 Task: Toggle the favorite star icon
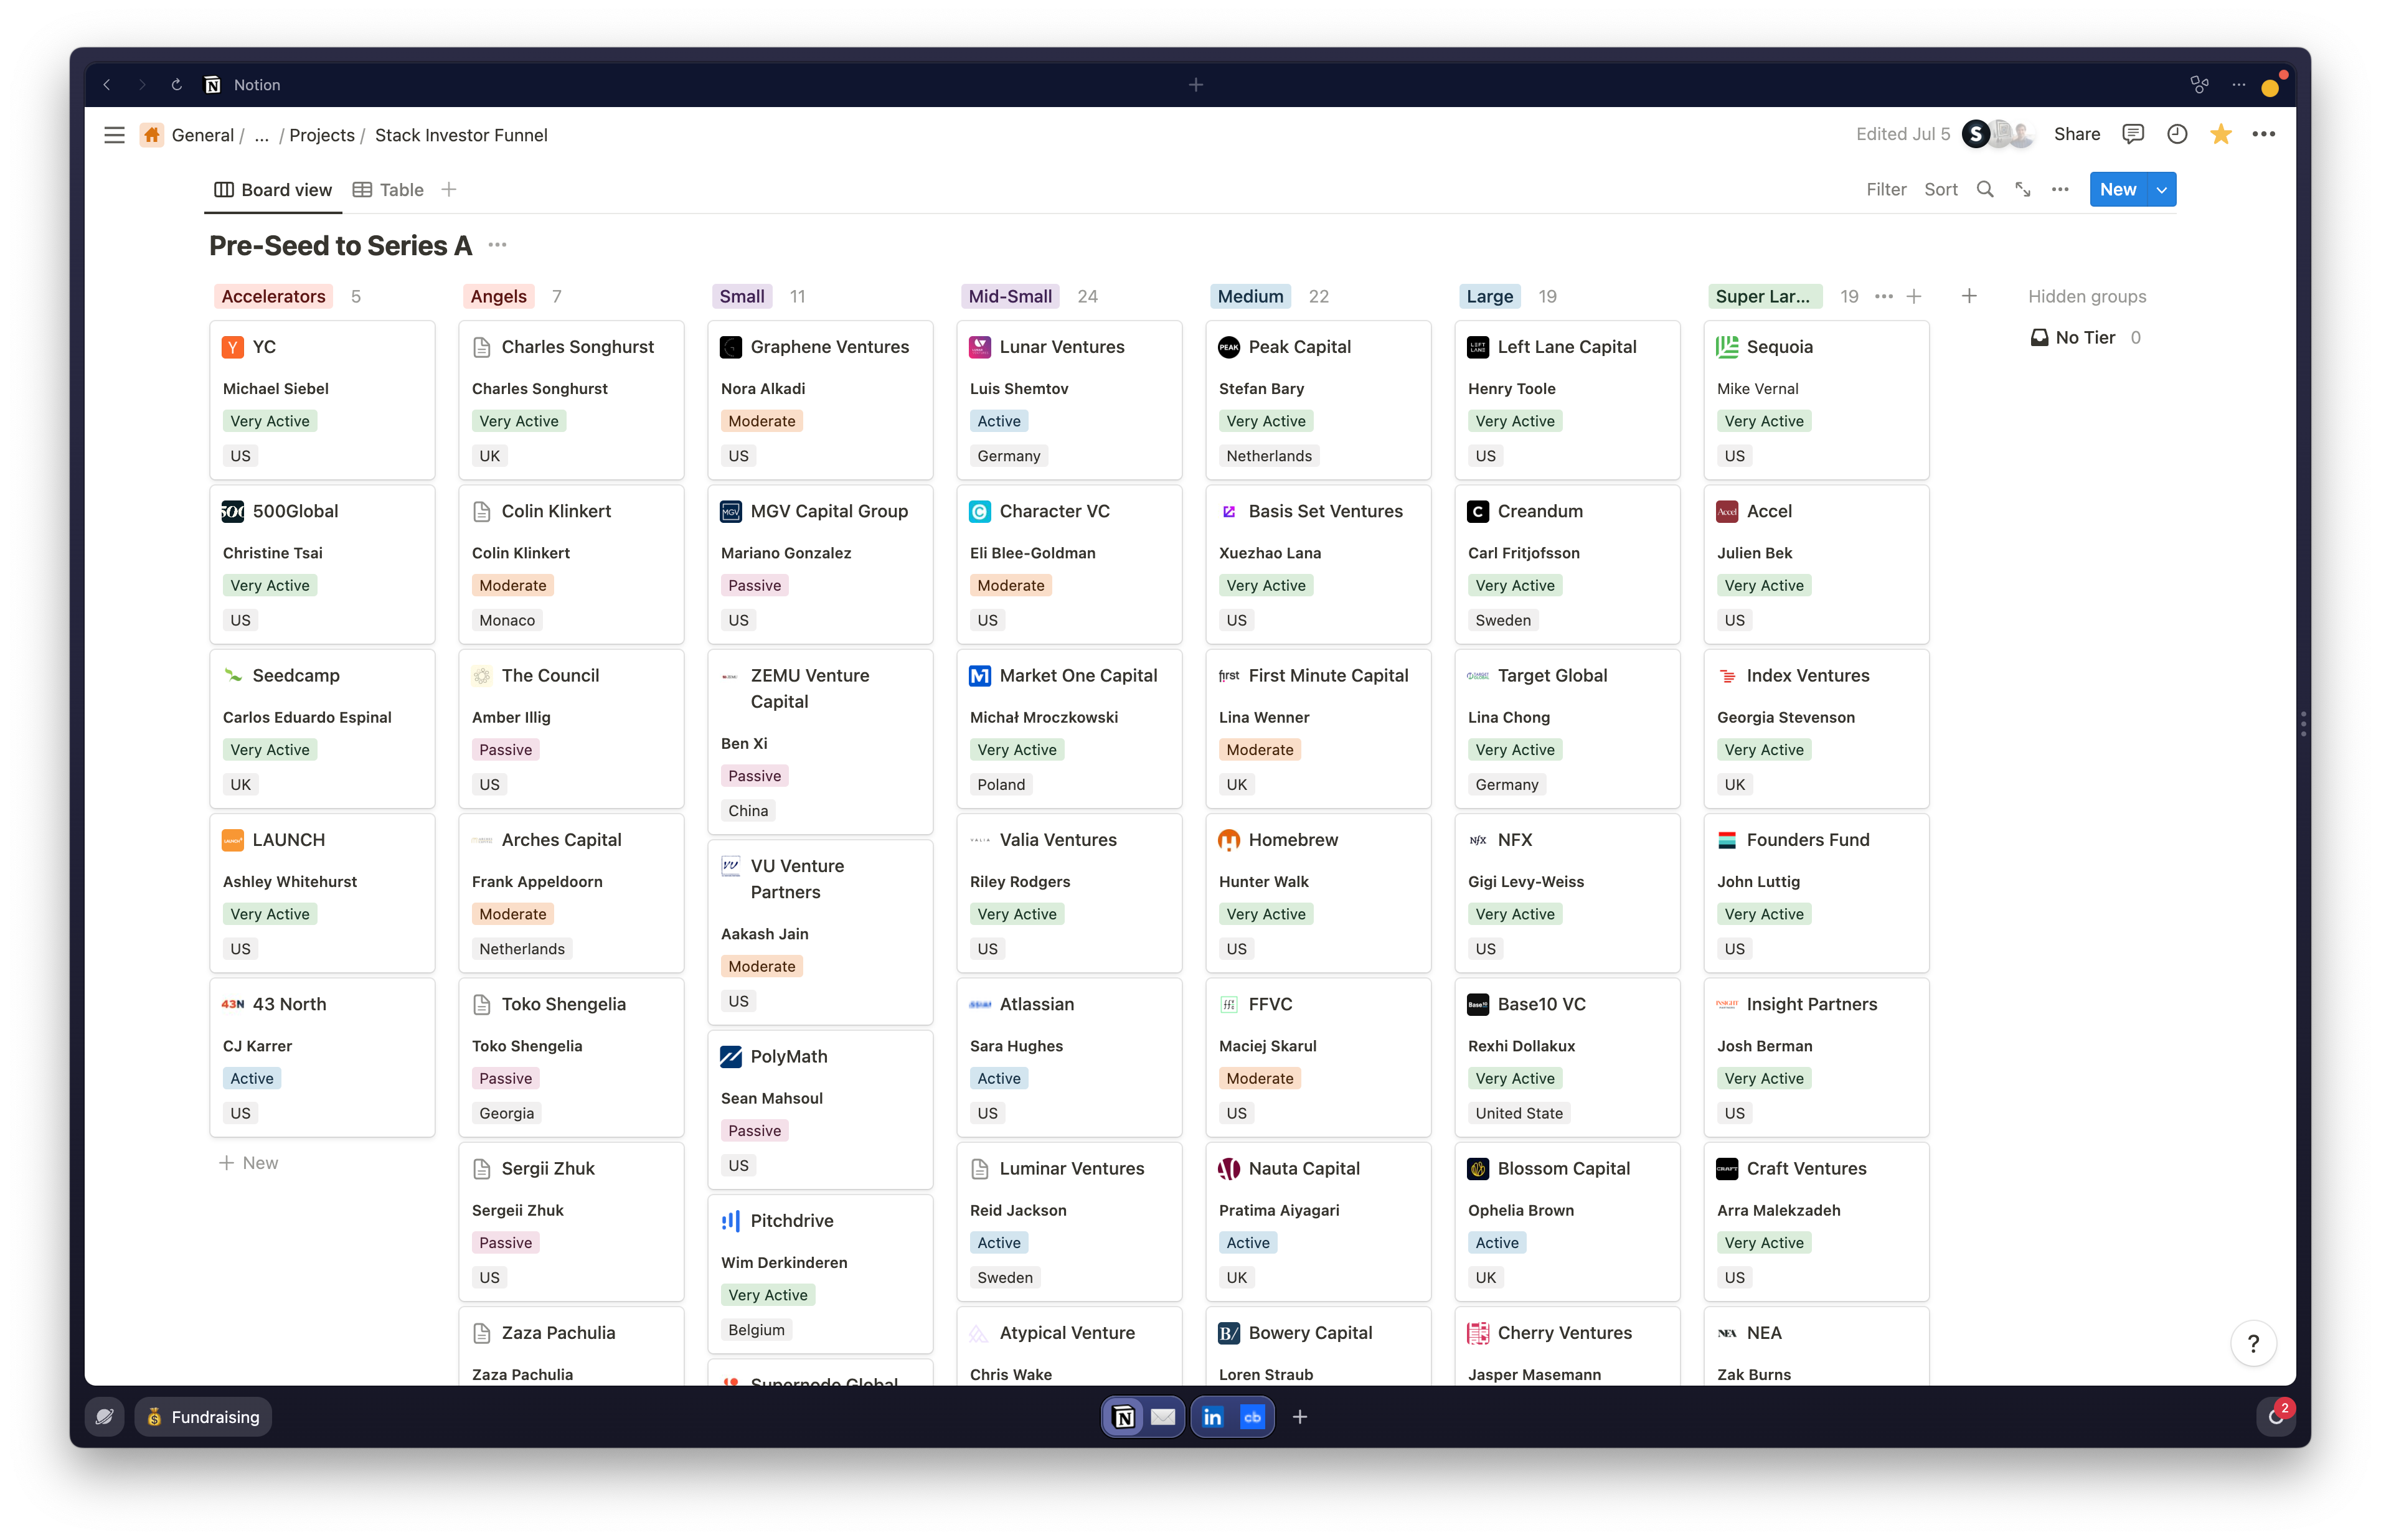[x=2221, y=134]
